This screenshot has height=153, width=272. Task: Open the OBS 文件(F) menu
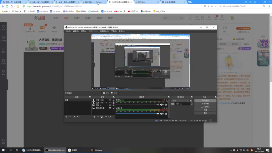point(68,31)
